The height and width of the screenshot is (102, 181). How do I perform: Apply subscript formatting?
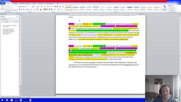tap(29, 9)
